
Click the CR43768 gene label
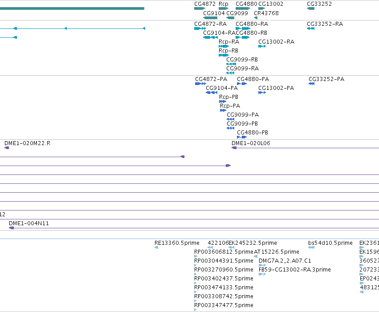266,13
